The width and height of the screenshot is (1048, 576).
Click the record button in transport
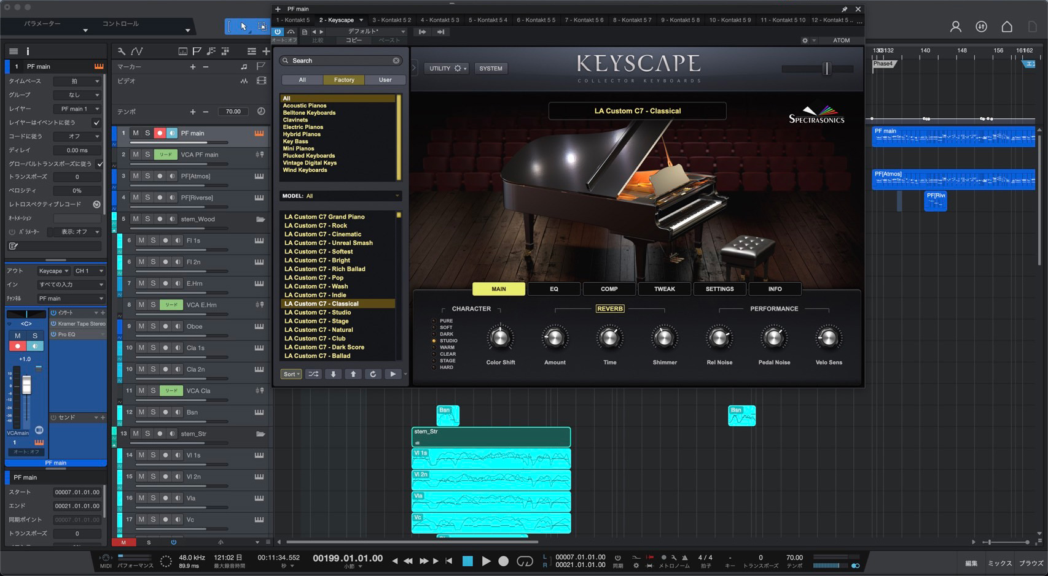click(503, 561)
